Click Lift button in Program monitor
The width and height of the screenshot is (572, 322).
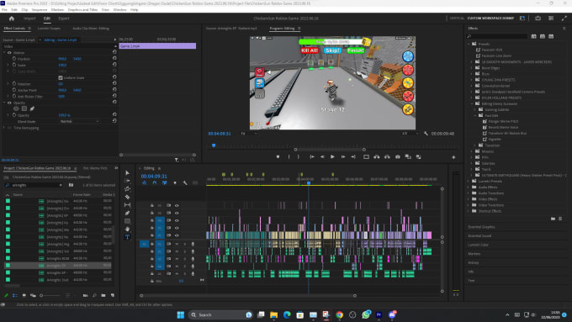[x=377, y=157]
